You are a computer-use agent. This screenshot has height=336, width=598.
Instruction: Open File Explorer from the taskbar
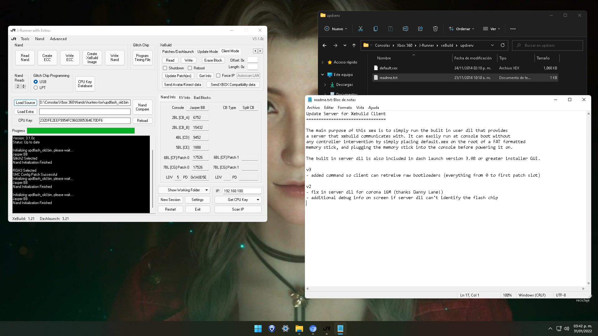(299, 329)
